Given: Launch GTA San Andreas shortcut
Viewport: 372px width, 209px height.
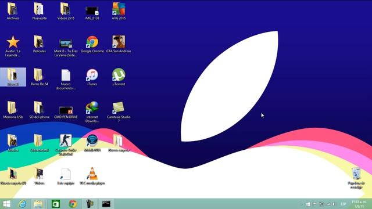Looking at the screenshot, I should click(x=119, y=44).
